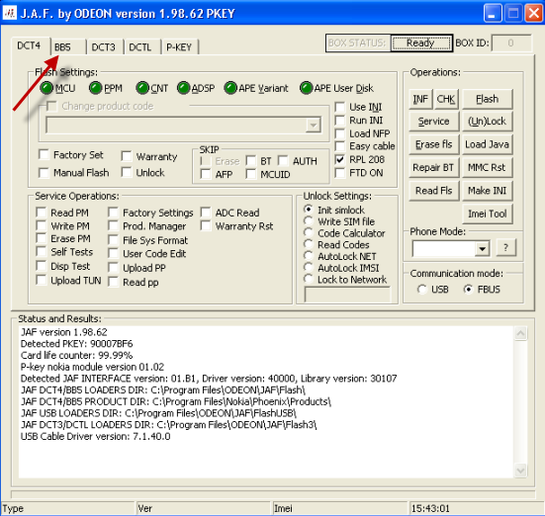The height and width of the screenshot is (516, 545).
Task: Click the JAF application icon in title bar
Action: tap(9, 13)
